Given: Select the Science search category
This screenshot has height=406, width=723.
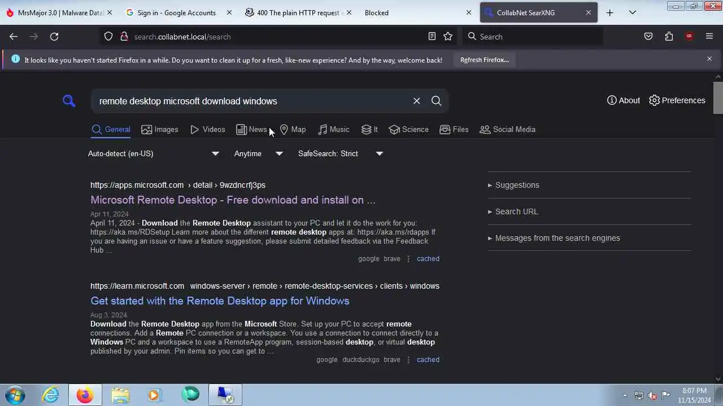Looking at the screenshot, I should click(x=409, y=130).
